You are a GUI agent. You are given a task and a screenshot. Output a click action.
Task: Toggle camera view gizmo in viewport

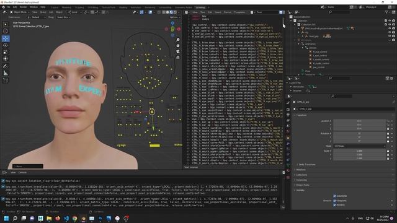pos(178,51)
